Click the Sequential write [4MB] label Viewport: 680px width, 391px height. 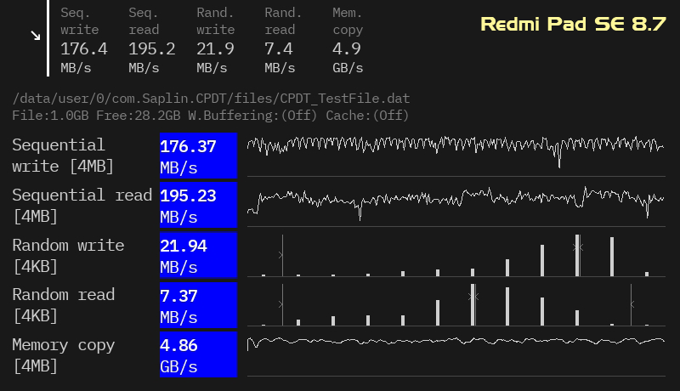[63, 156]
